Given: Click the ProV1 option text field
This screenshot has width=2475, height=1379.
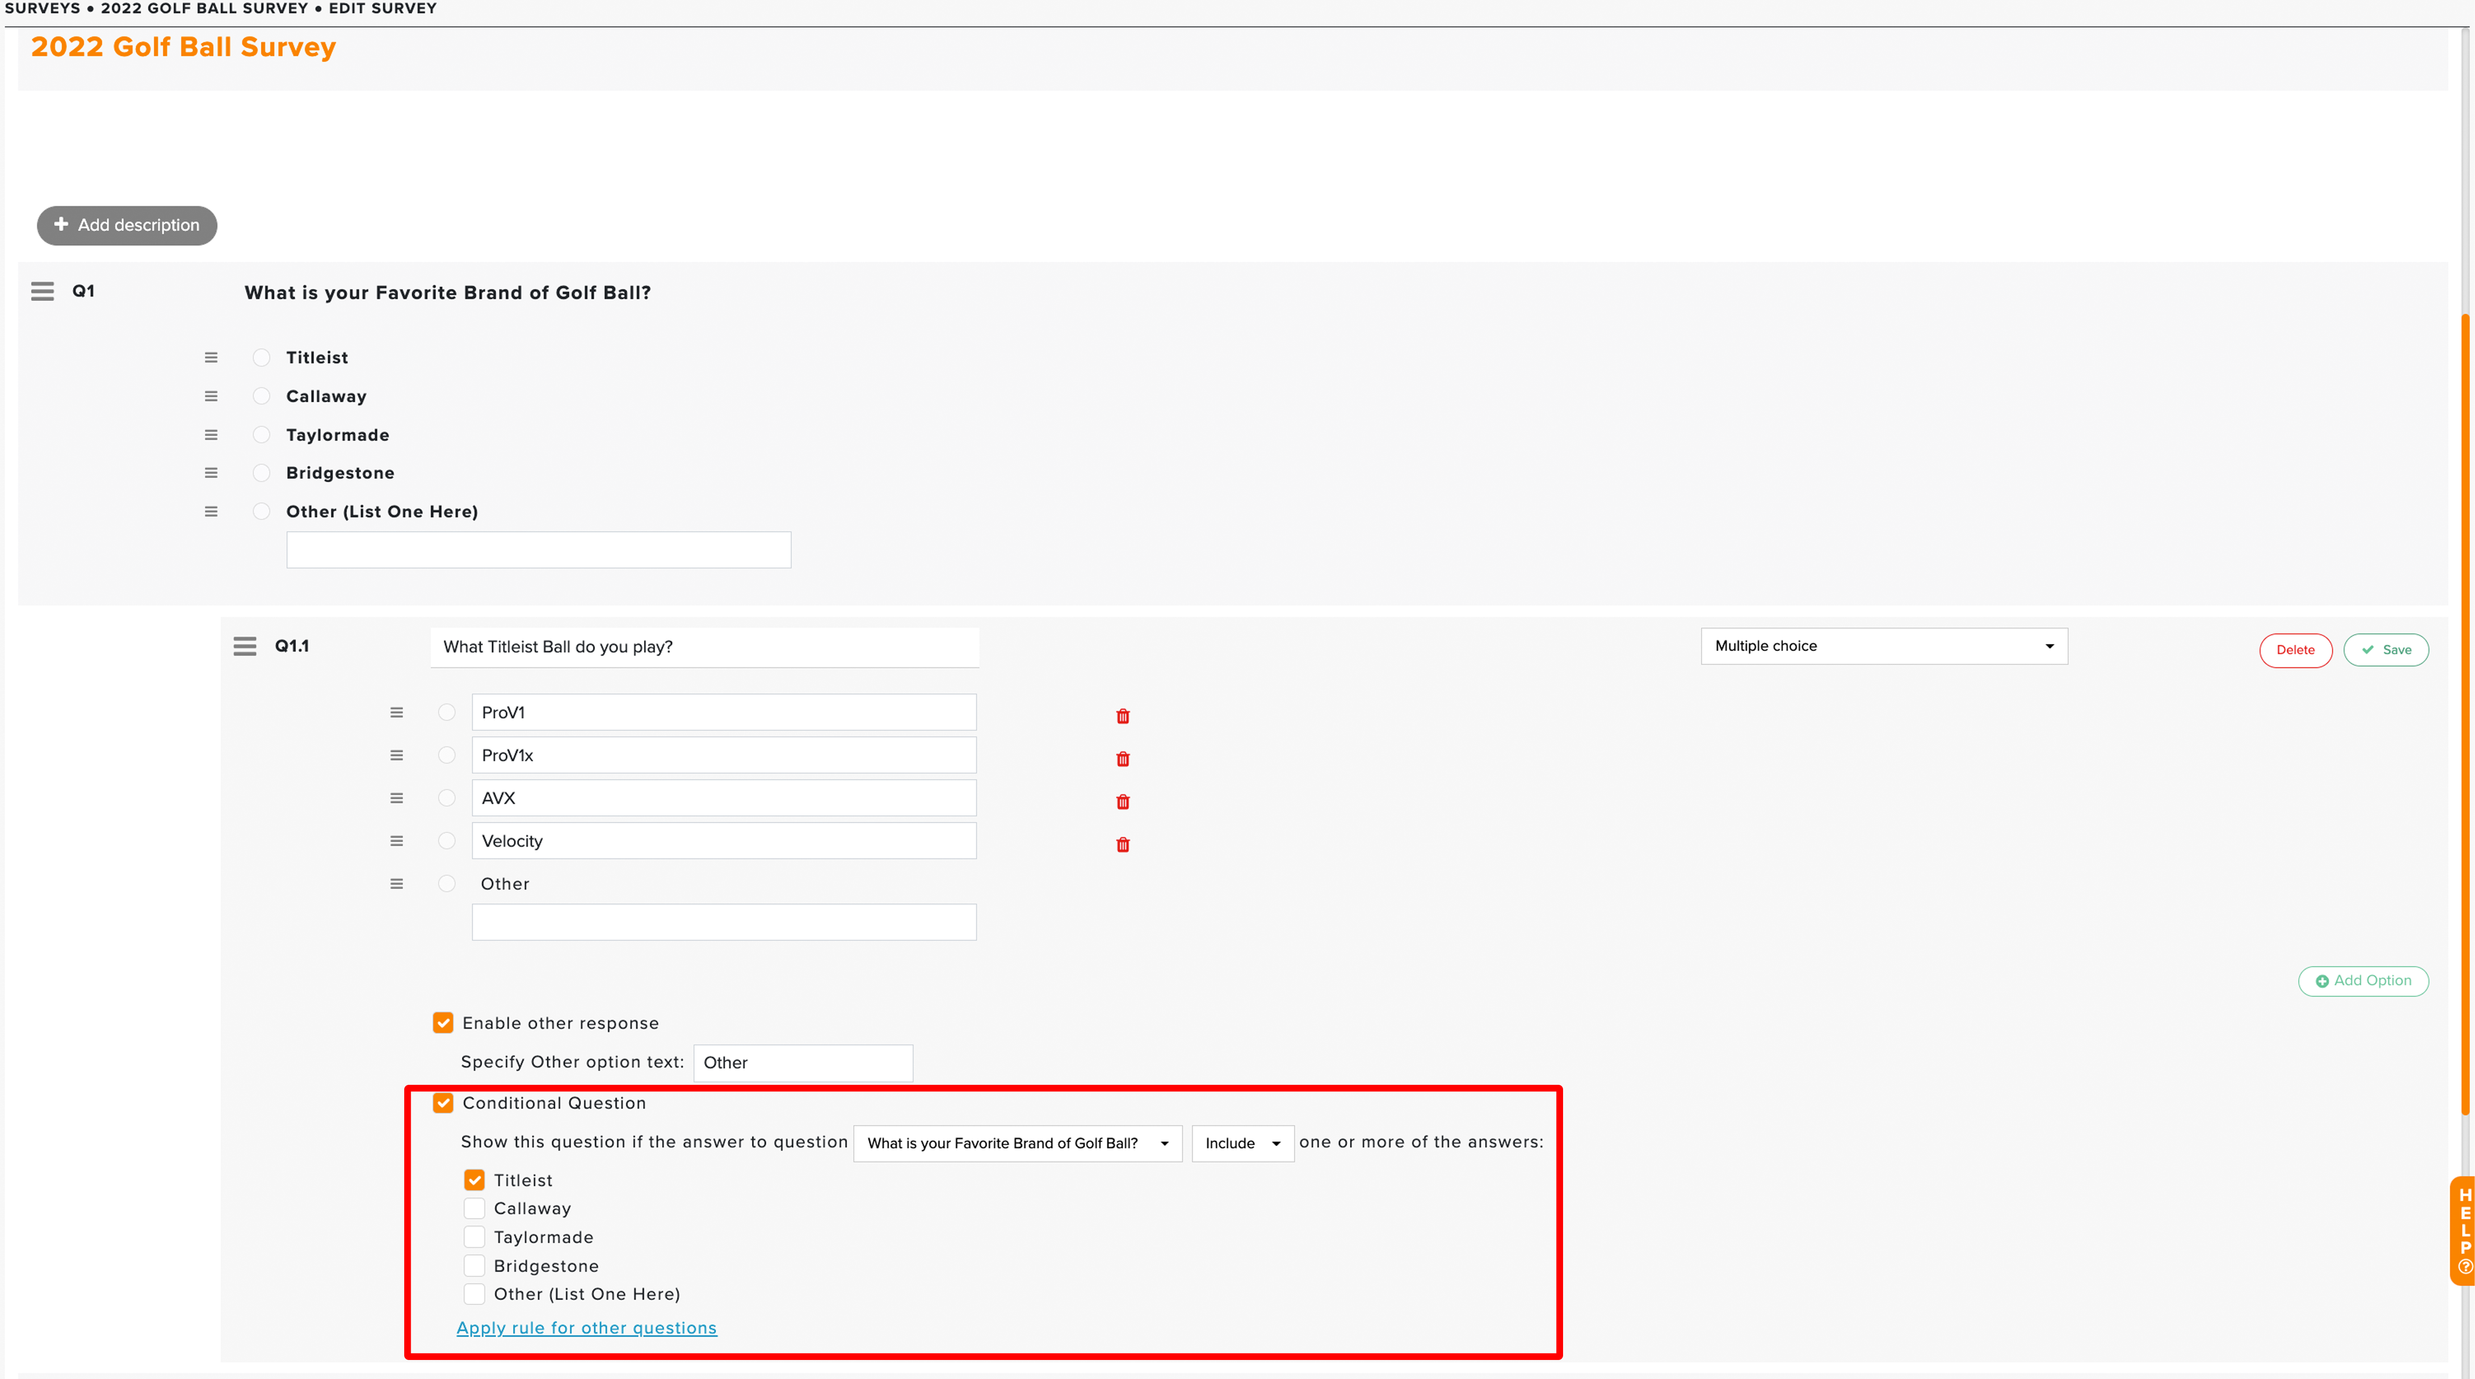Looking at the screenshot, I should pos(724,713).
